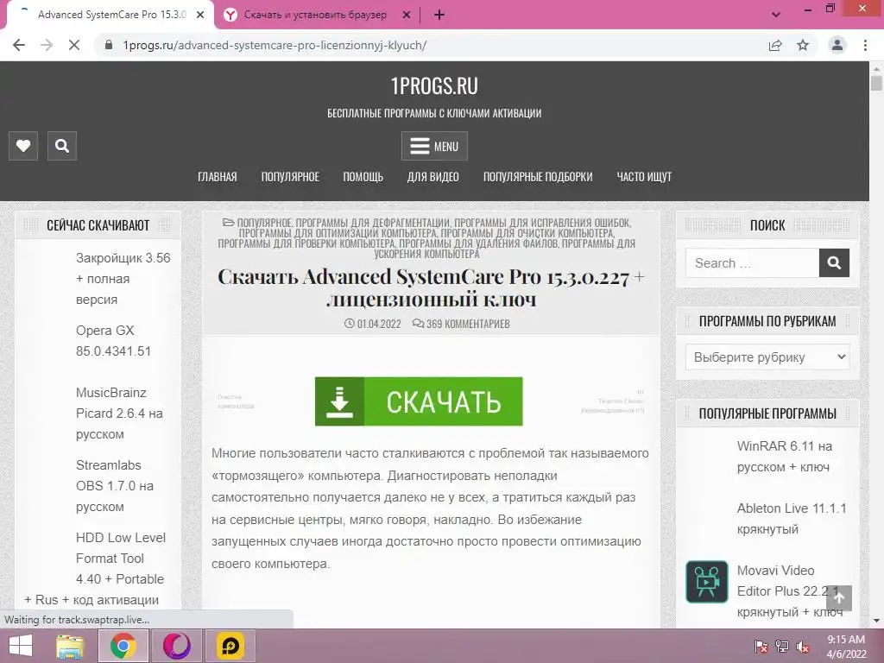The height and width of the screenshot is (663, 884).
Task: Close the Advanced SystemCare Pro tab
Action: click(200, 16)
